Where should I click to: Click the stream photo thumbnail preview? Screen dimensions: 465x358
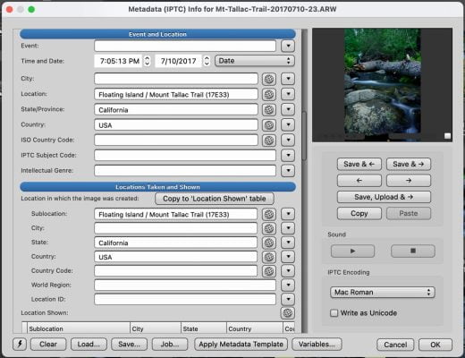click(383, 84)
